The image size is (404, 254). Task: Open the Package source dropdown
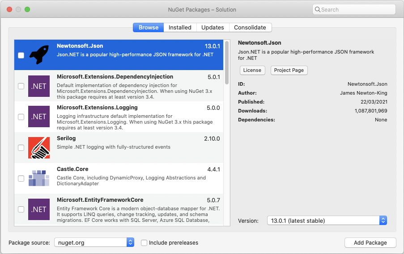[x=94, y=242]
